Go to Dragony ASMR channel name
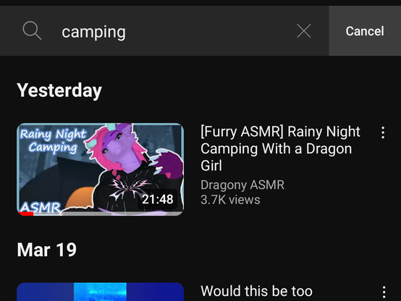 pos(242,185)
